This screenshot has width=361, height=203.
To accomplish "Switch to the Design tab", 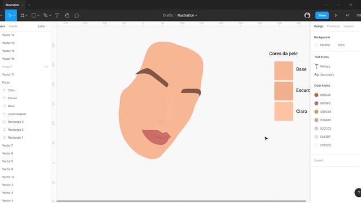I will 319,27.
